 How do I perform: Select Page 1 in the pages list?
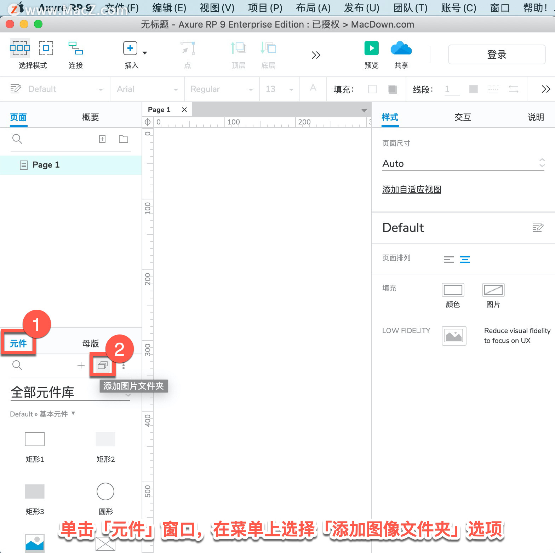tap(71, 165)
